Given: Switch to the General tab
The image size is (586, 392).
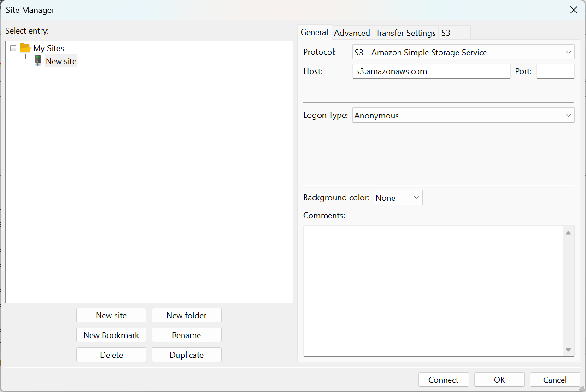Looking at the screenshot, I should click(x=314, y=32).
